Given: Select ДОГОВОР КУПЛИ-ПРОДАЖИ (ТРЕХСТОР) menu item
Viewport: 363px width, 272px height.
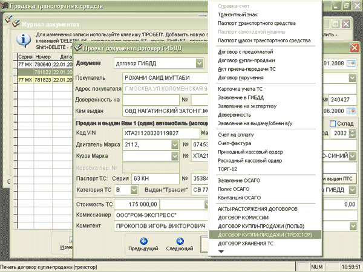Looking at the screenshot, I should click(x=263, y=235).
